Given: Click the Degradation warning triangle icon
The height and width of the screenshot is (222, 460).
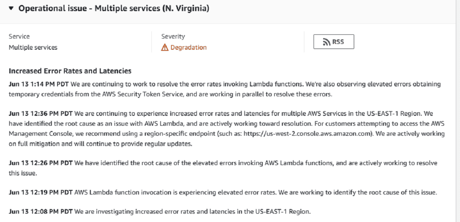Looking at the screenshot, I should point(164,47).
